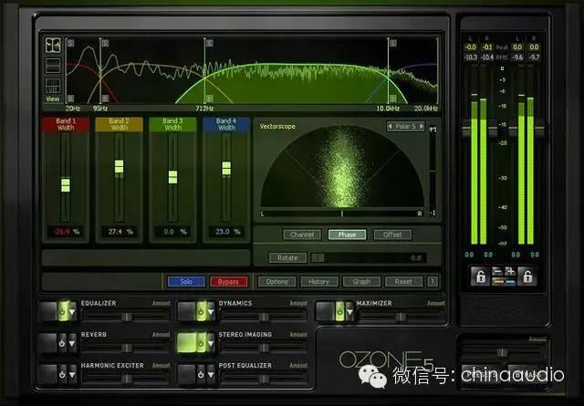Open the Reverb preset dropdown arrow

72,343
